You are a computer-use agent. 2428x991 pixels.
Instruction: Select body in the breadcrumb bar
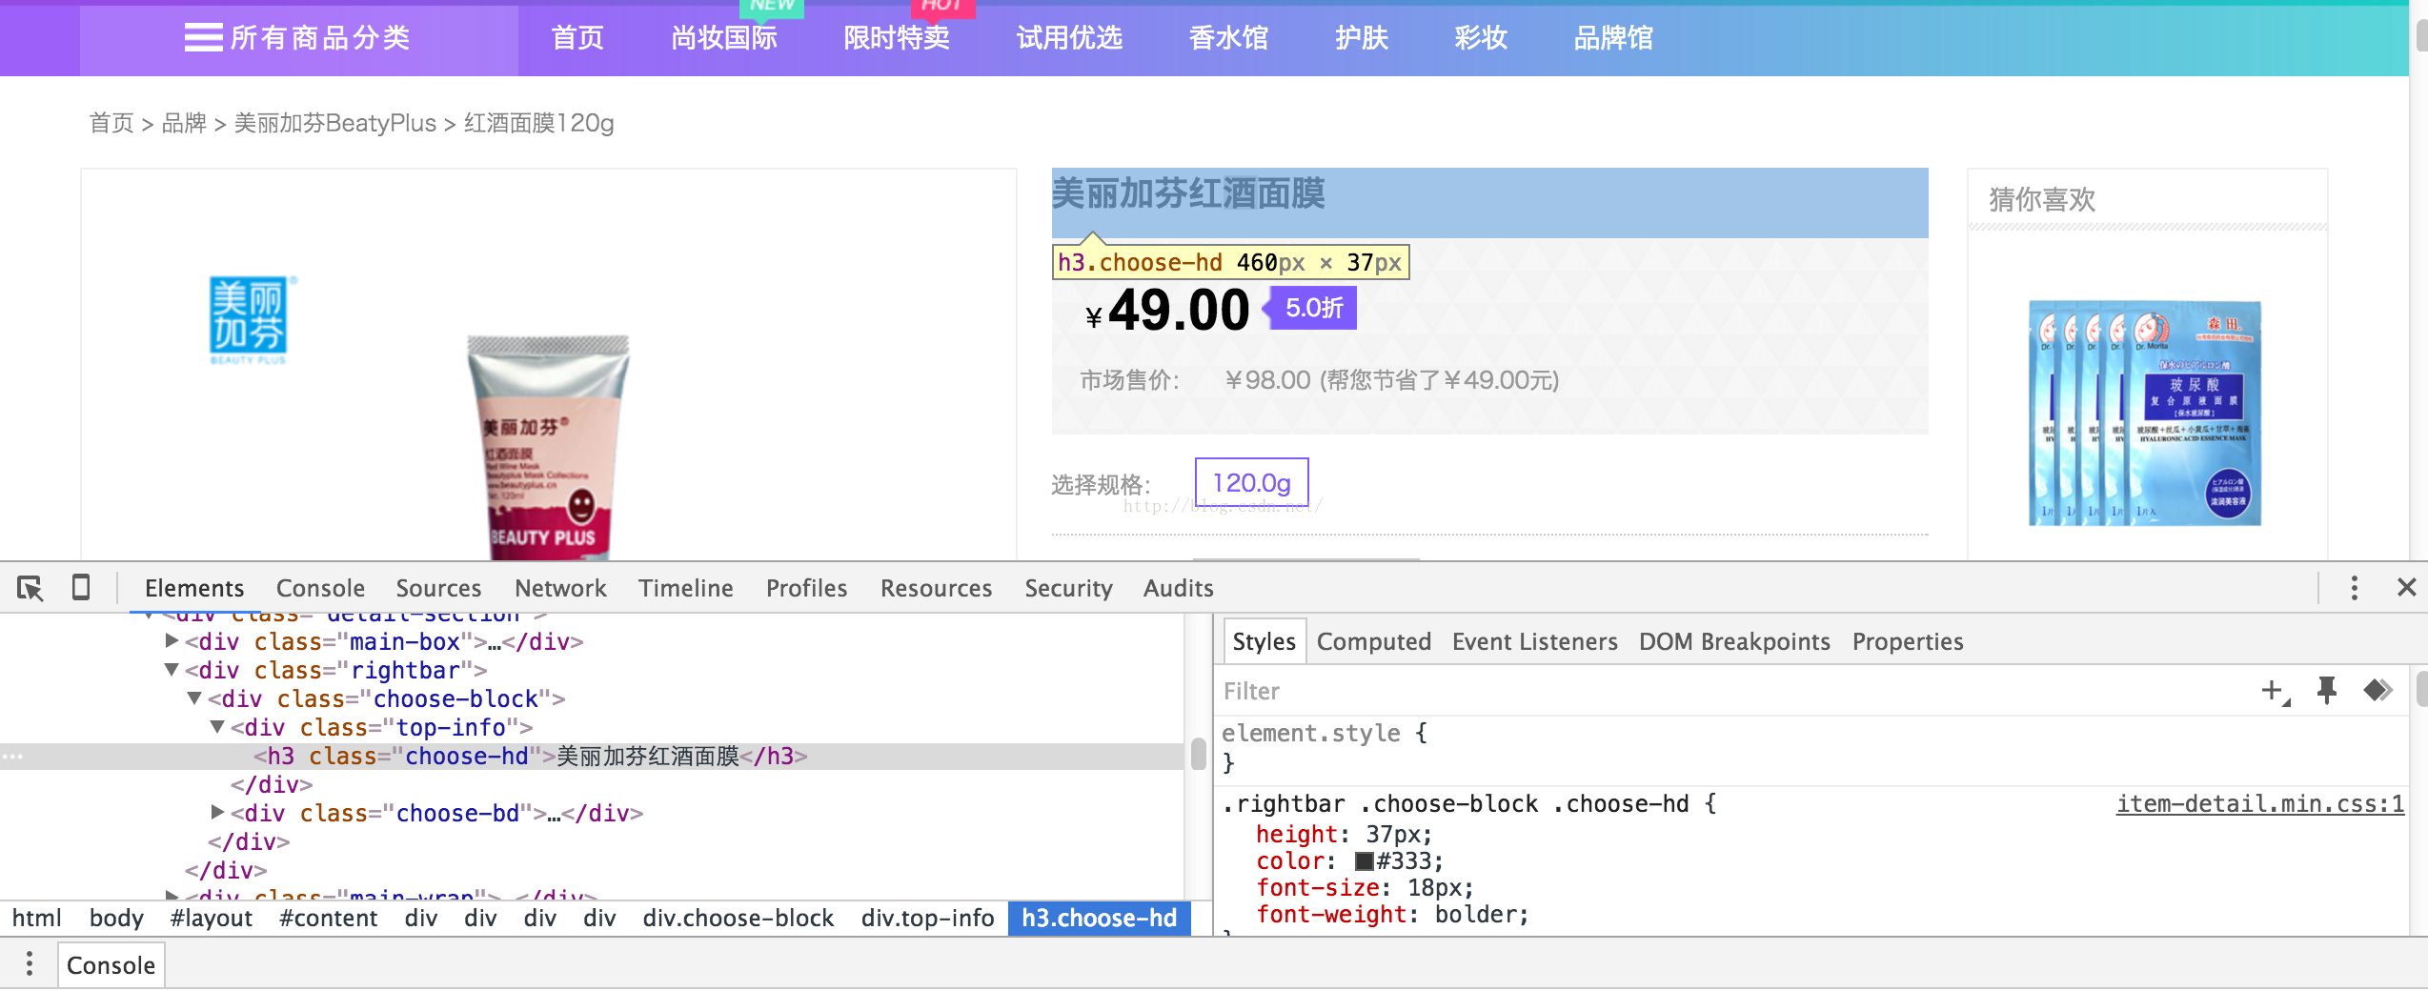point(116,918)
